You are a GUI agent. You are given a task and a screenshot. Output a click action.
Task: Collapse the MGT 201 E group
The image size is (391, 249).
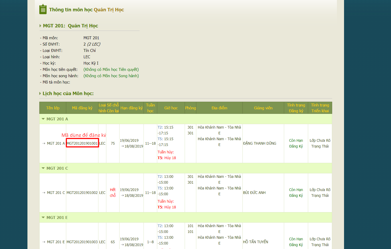click(x=43, y=218)
